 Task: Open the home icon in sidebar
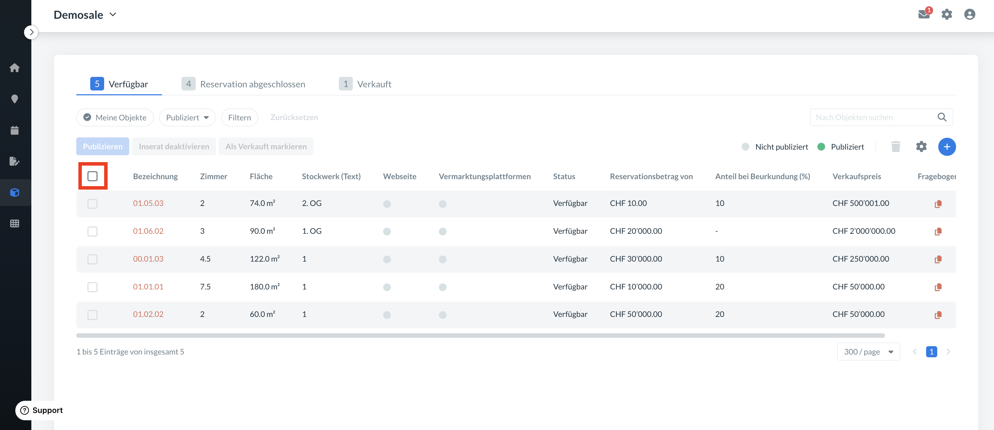pos(15,68)
